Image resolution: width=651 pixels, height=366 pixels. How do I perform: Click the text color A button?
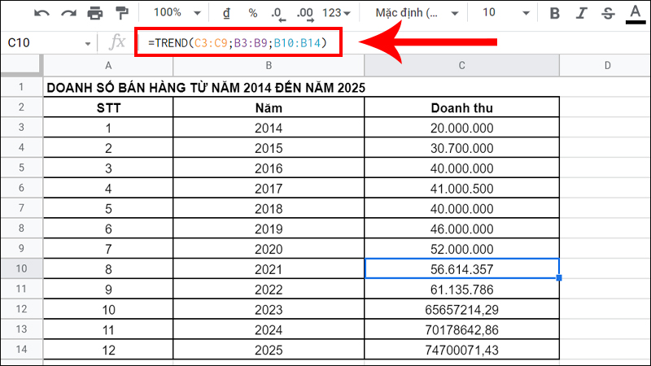click(x=636, y=13)
